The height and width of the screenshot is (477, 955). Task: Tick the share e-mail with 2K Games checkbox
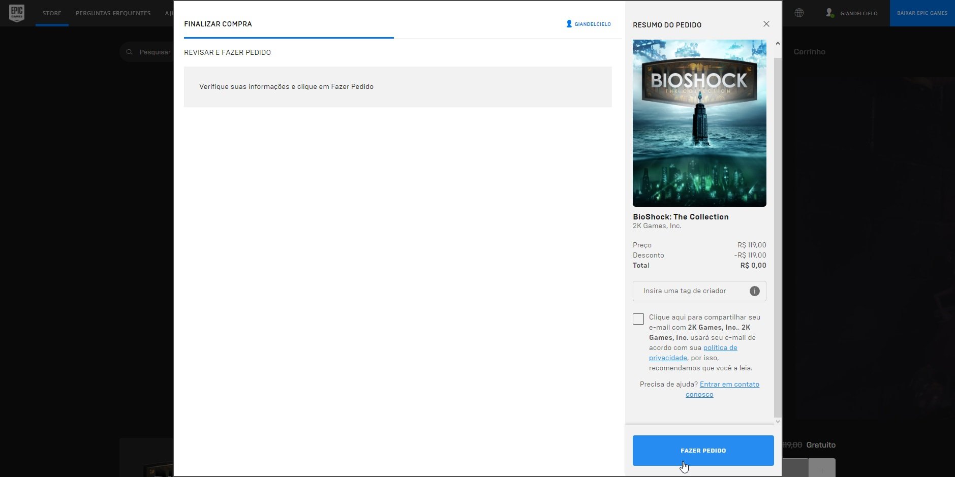pos(638,319)
